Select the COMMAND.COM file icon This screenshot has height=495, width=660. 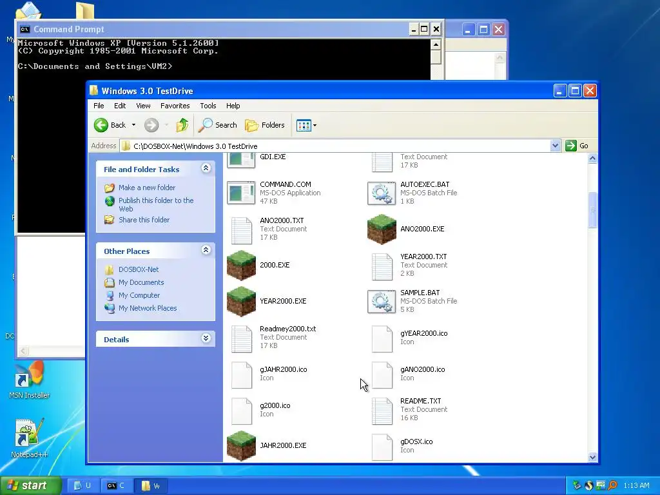click(241, 193)
